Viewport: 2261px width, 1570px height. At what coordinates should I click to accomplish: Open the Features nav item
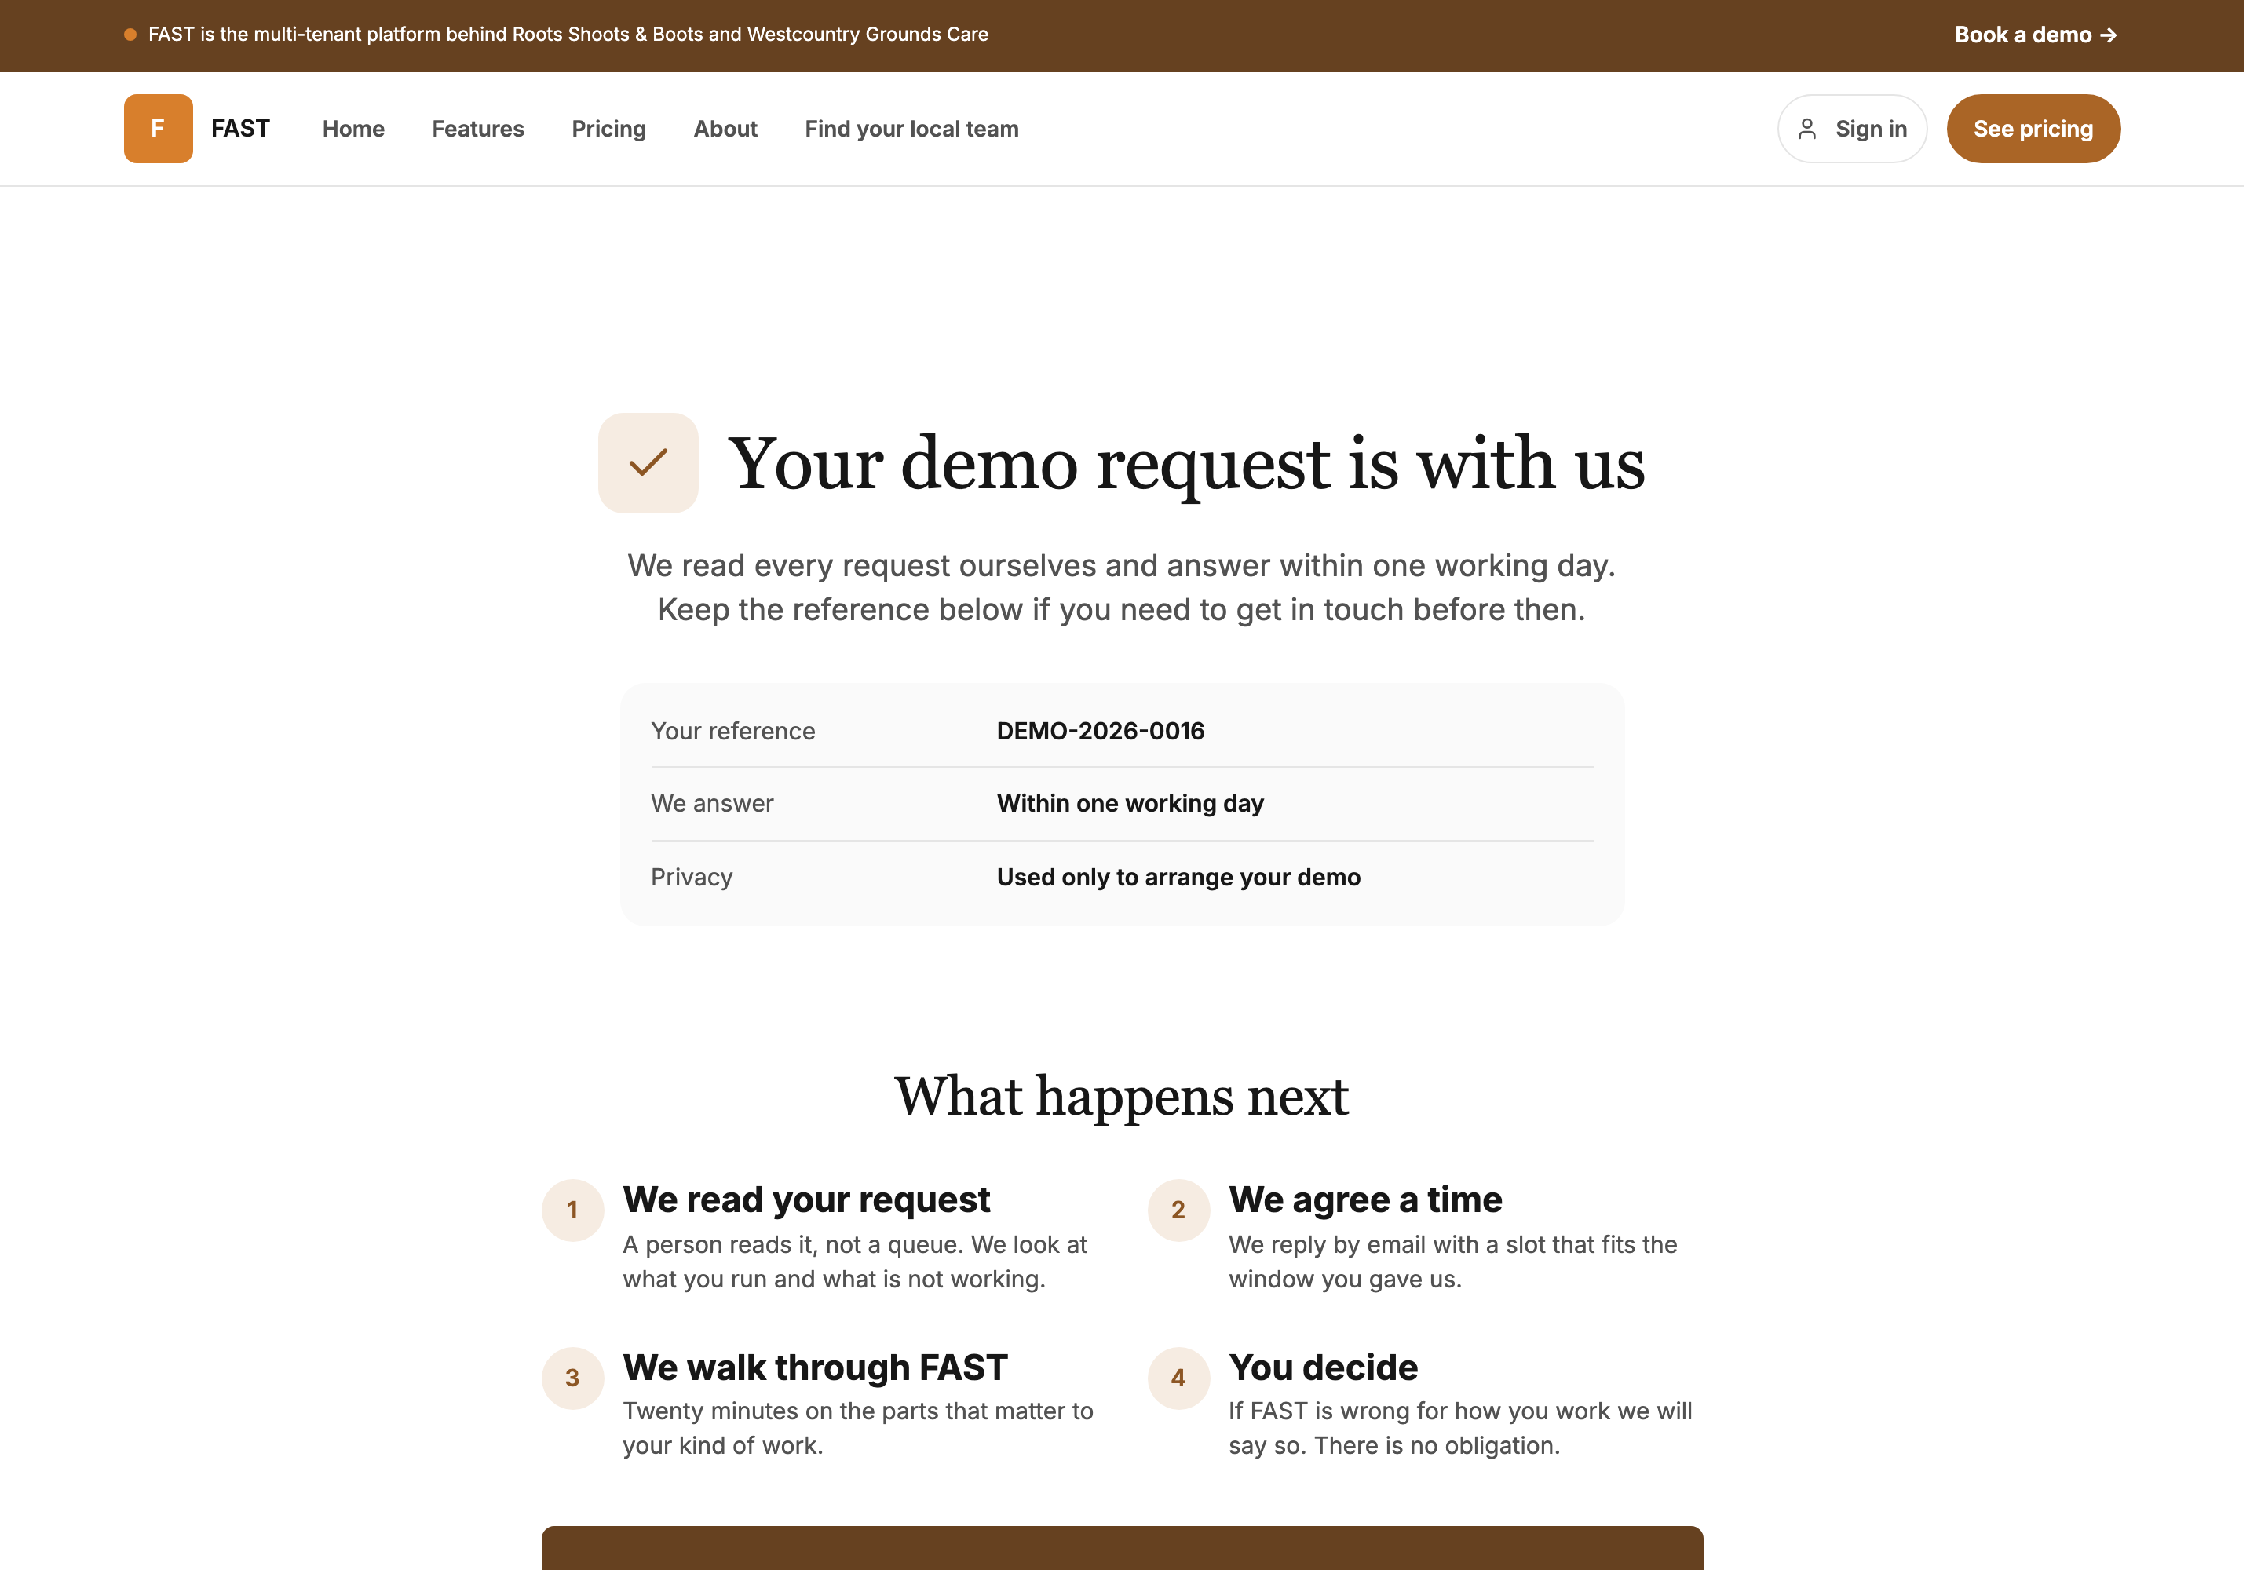[478, 129]
